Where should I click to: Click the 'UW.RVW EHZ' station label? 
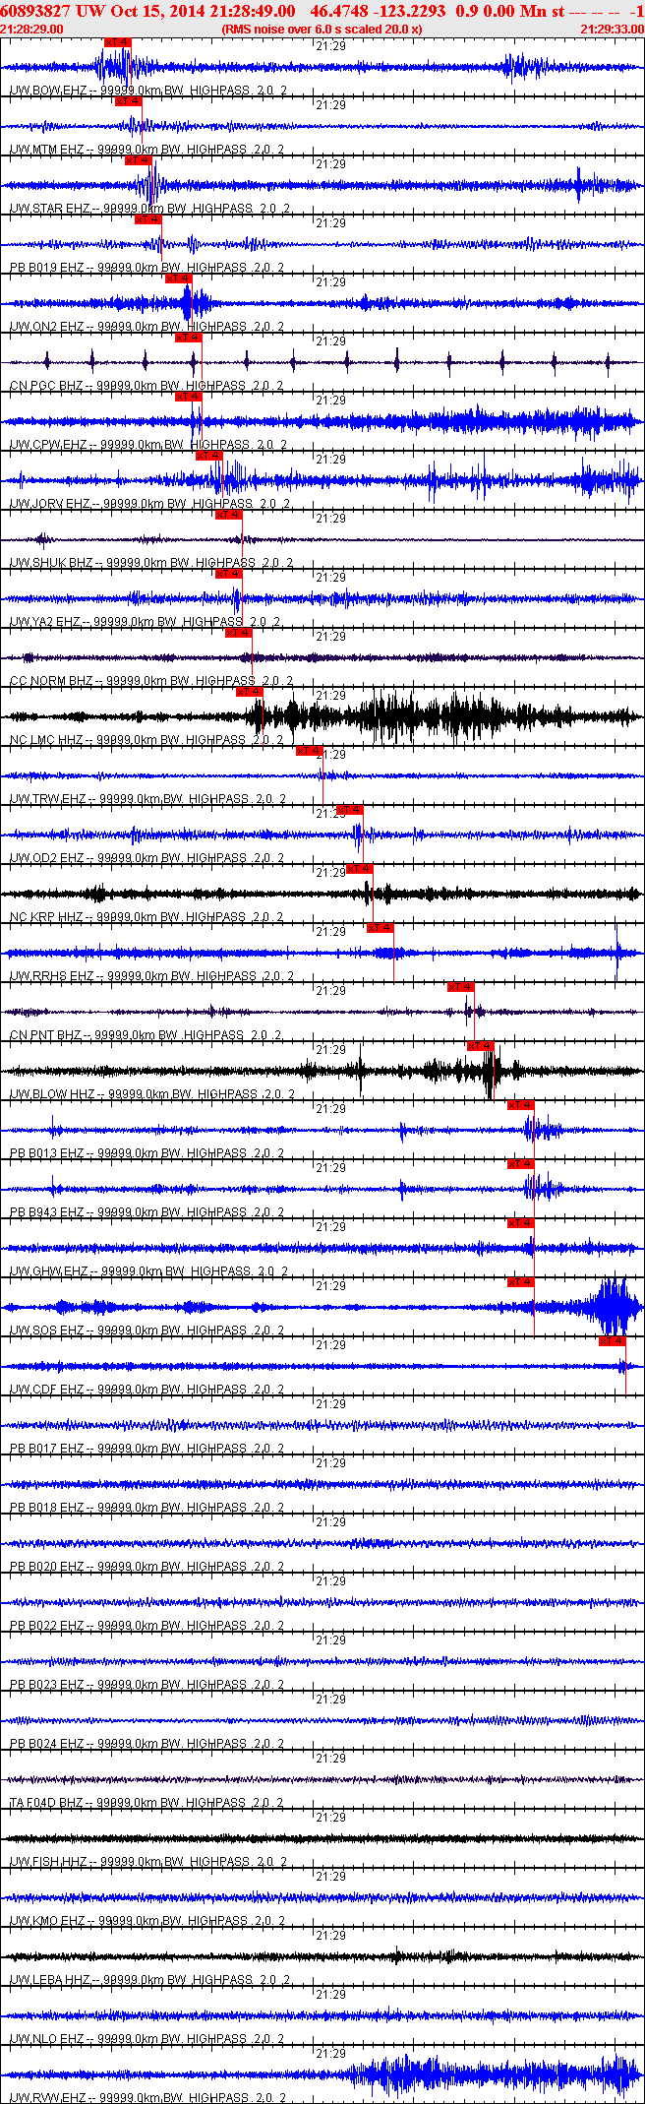coord(47,2098)
